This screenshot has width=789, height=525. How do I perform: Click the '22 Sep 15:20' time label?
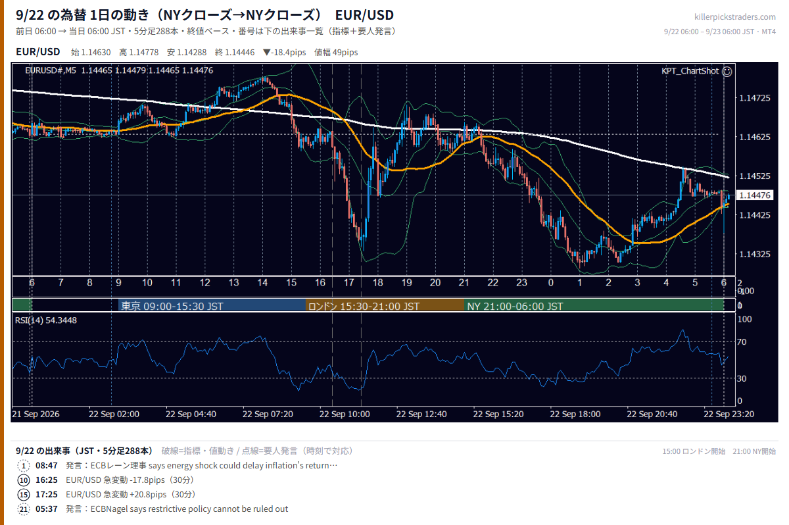click(499, 414)
